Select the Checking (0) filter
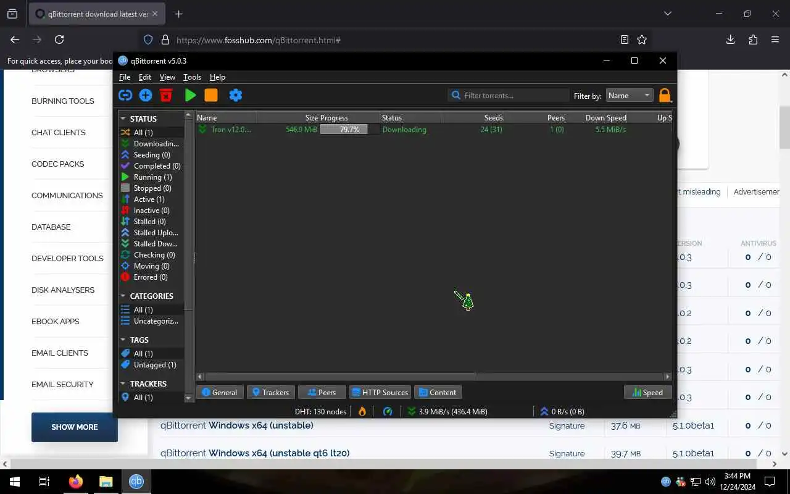 (x=151, y=255)
